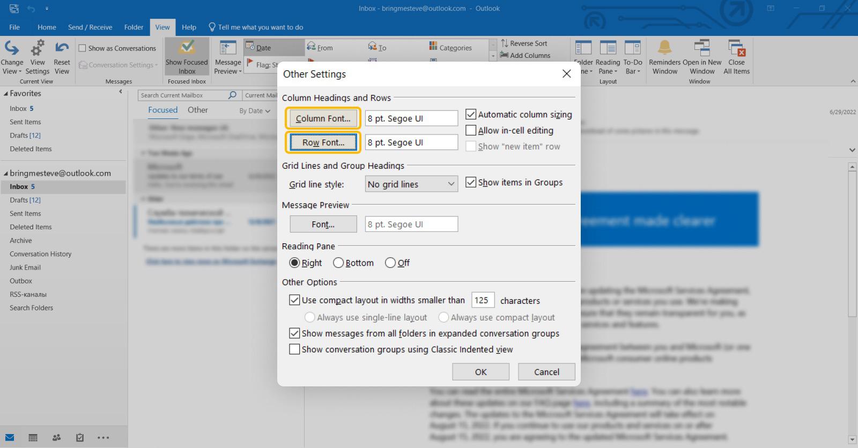Collapse the Favorites section
The width and height of the screenshot is (858, 448).
6,93
